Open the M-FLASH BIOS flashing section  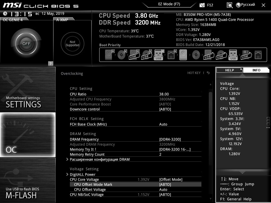pos(28,180)
